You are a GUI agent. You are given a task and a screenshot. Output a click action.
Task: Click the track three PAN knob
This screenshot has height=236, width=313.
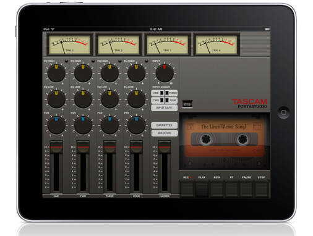[109, 125]
